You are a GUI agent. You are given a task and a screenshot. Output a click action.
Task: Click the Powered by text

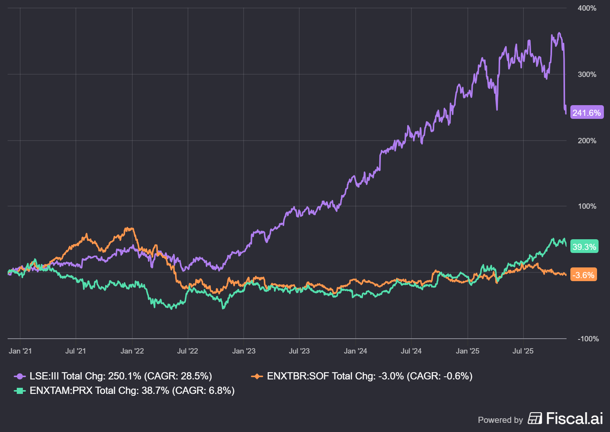click(x=500, y=420)
